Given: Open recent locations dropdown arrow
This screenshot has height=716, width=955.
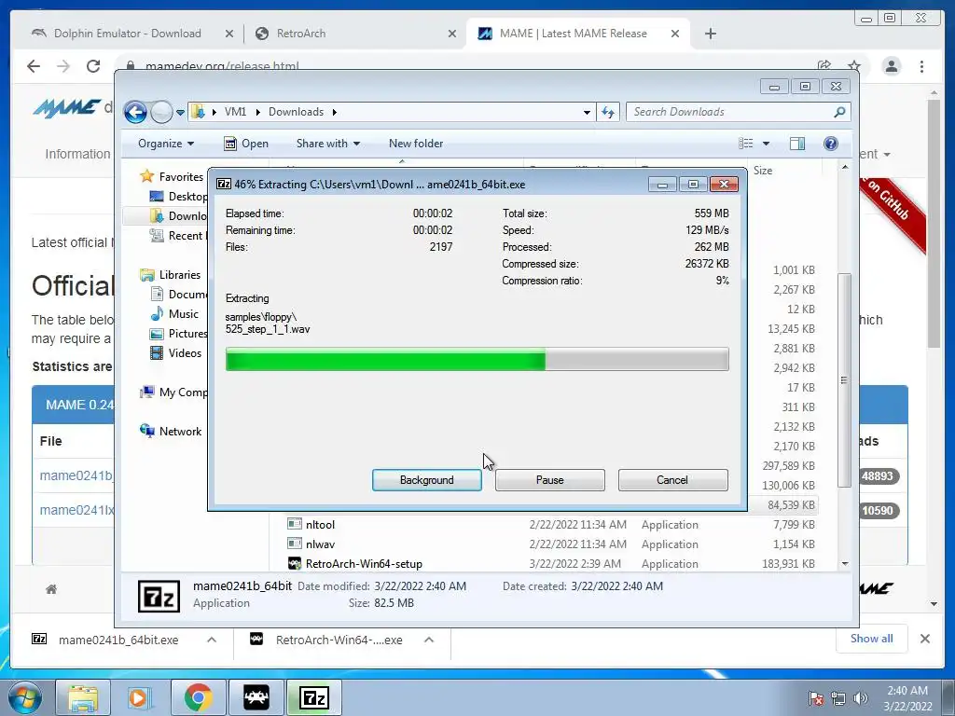Looking at the screenshot, I should tap(180, 113).
